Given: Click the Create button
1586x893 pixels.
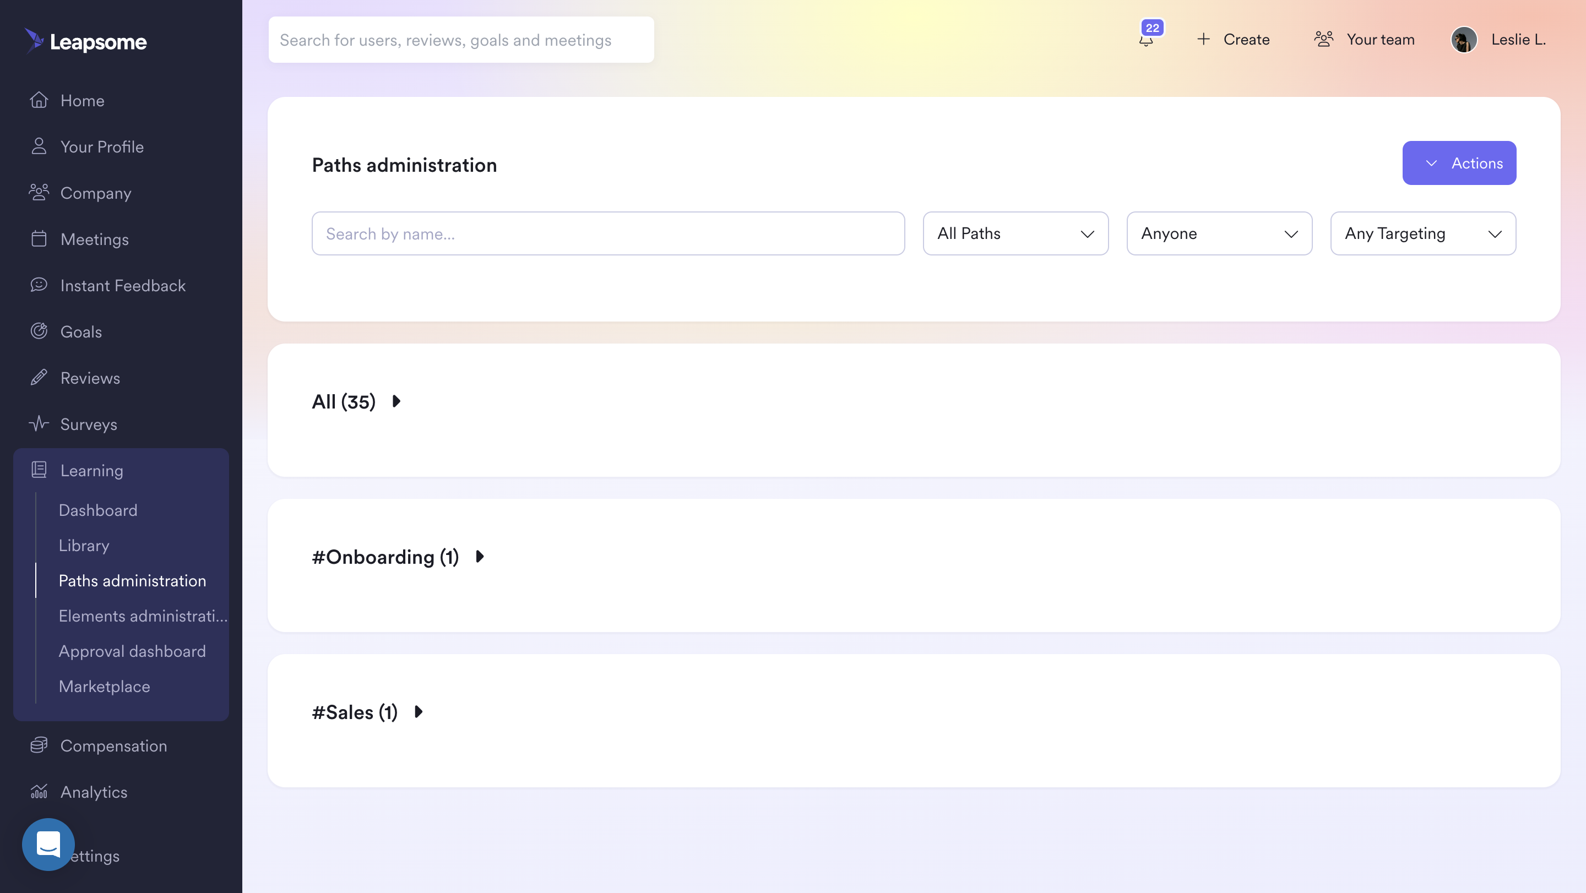Looking at the screenshot, I should 1232,40.
